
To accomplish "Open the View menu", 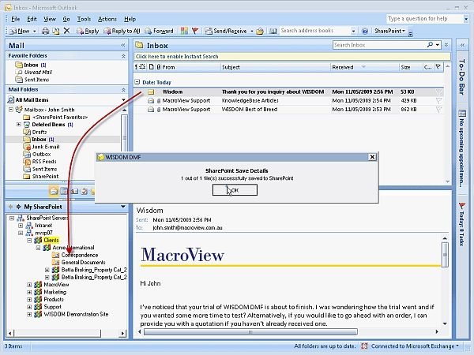I will [50, 19].
